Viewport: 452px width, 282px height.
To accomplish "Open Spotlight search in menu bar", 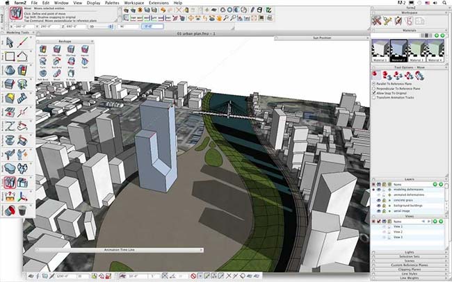I will pyautogui.click(x=445, y=3).
